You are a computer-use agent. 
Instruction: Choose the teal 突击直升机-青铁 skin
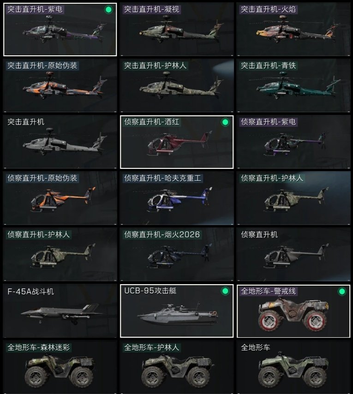pyautogui.click(x=293, y=86)
